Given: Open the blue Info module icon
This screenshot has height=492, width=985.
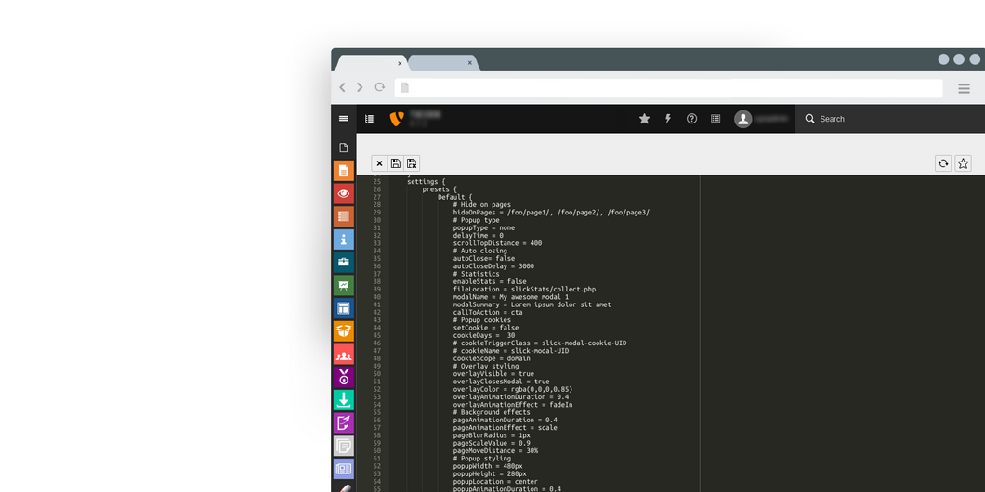Looking at the screenshot, I should [344, 240].
